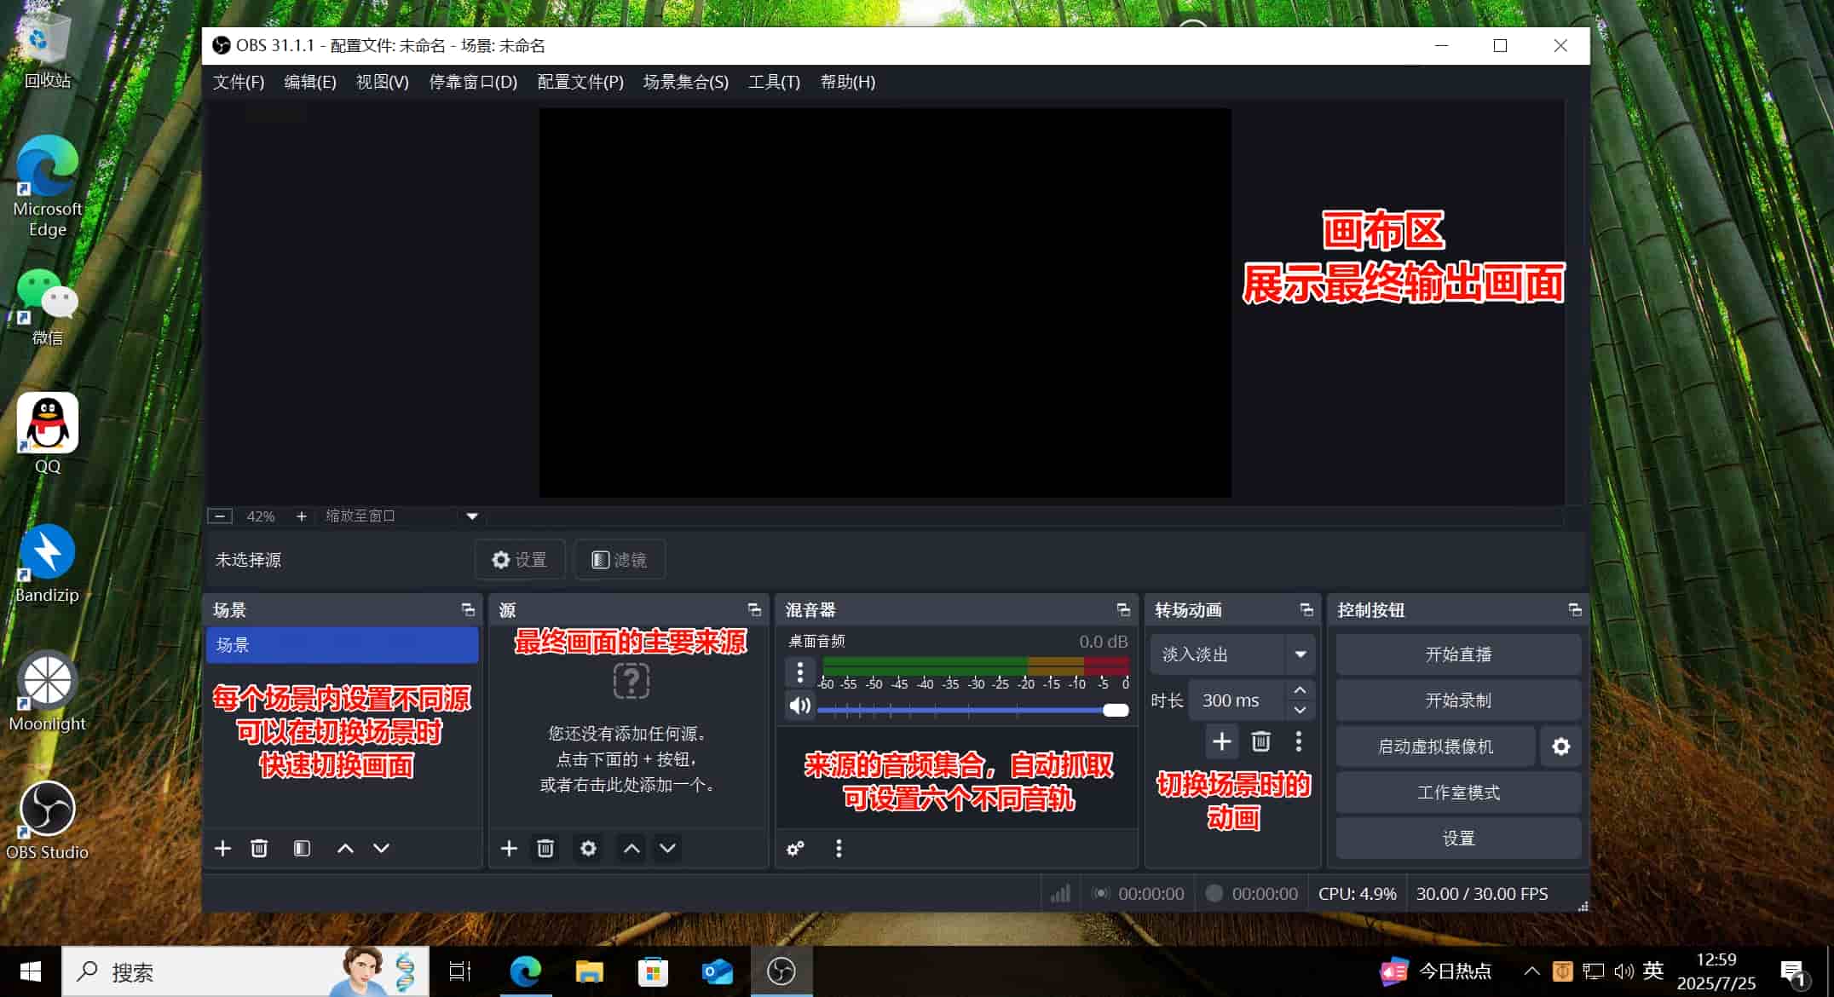Undock the Sources (源) panel

(x=754, y=609)
